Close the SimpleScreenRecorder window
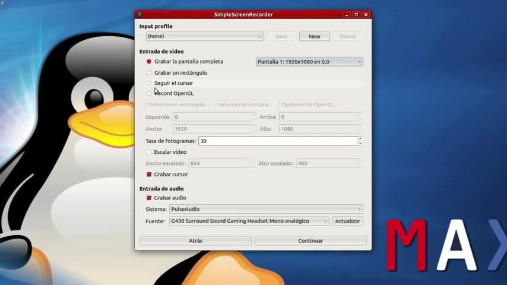The image size is (507, 285). 366,15
